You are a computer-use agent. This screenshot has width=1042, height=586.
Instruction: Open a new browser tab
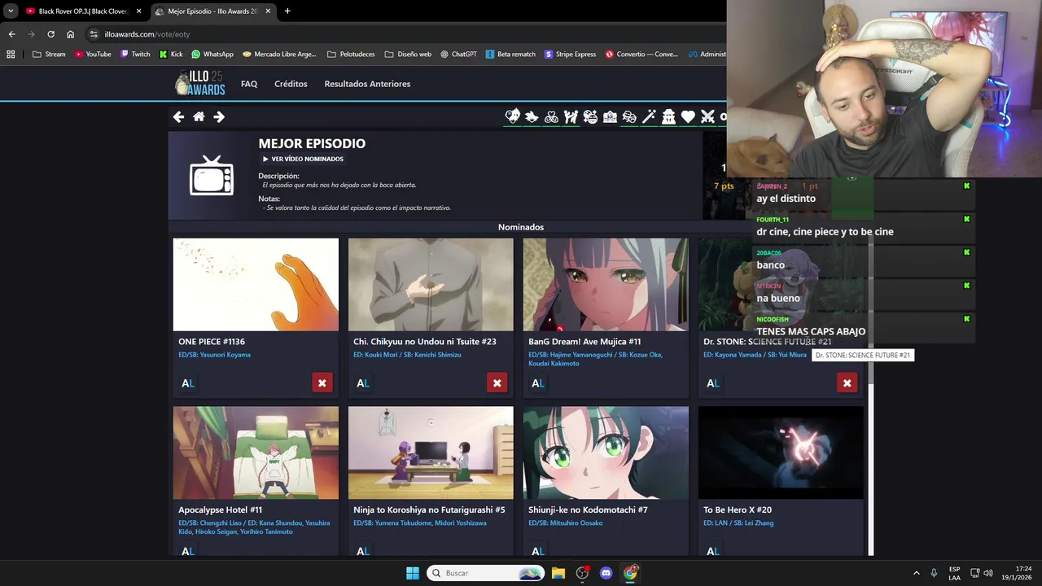pos(287,11)
